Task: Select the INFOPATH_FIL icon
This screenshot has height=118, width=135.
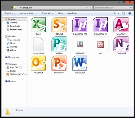Action: (101, 25)
